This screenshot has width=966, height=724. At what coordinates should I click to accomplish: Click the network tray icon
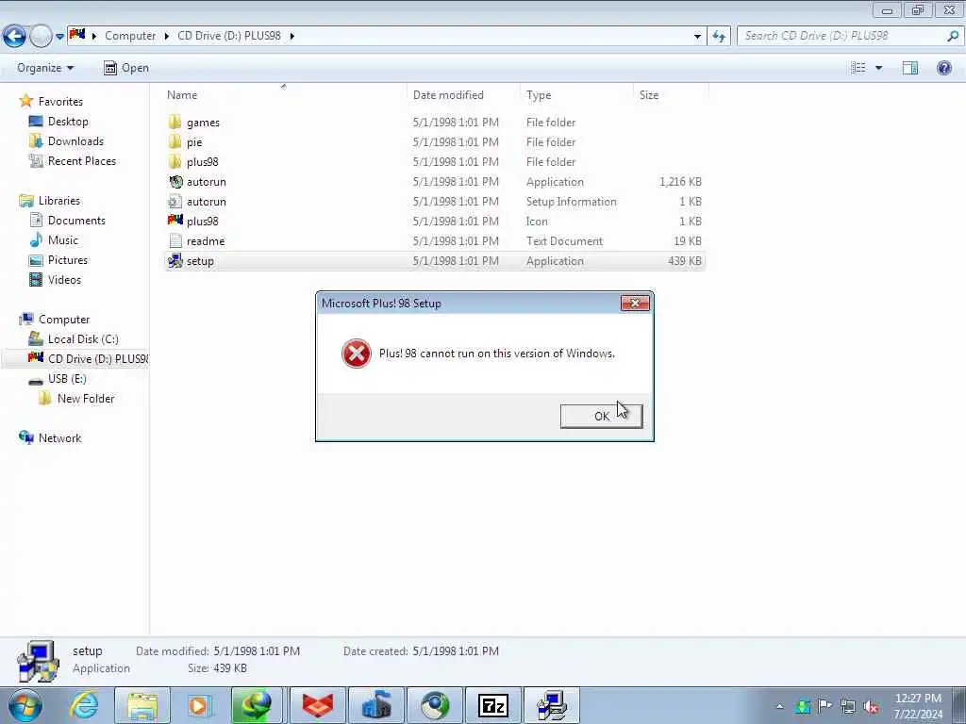tap(848, 706)
